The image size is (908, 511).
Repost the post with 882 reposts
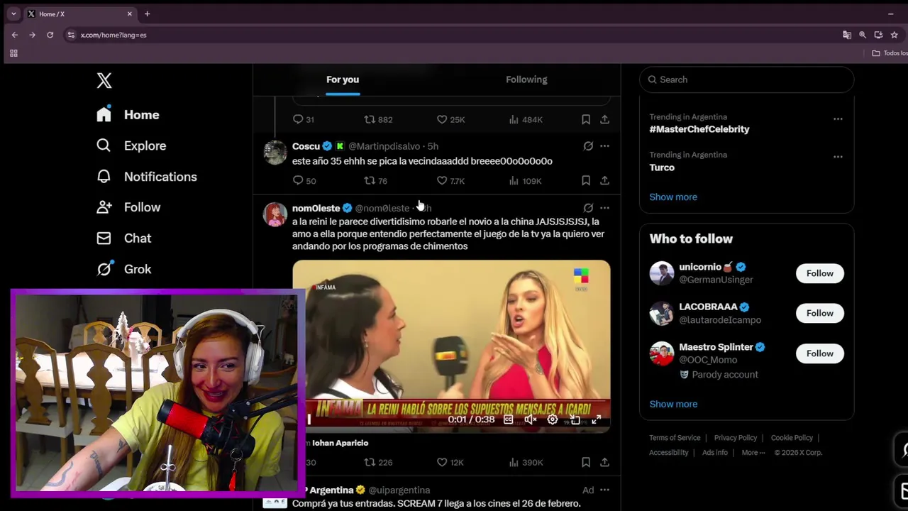click(378, 119)
